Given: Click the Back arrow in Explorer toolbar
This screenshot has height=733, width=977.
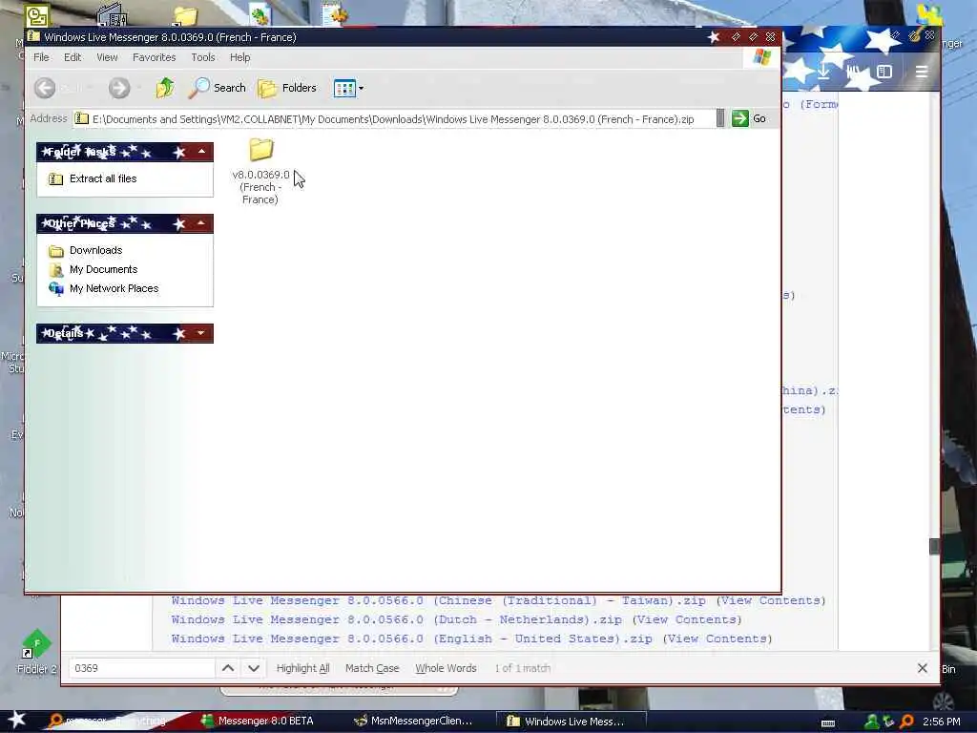Looking at the screenshot, I should click(x=45, y=88).
